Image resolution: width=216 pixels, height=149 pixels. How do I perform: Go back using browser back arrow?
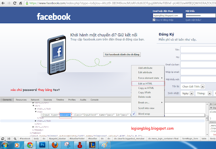[x=3, y=3]
